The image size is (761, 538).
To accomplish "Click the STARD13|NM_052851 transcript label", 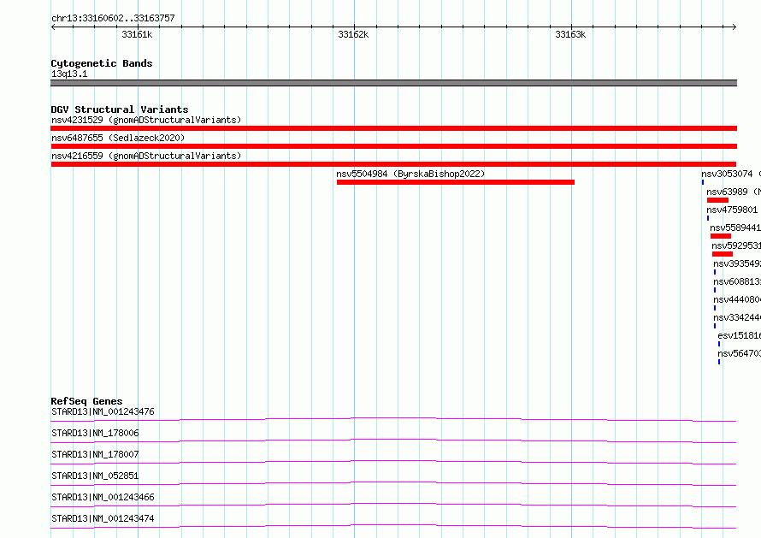I will coord(95,476).
